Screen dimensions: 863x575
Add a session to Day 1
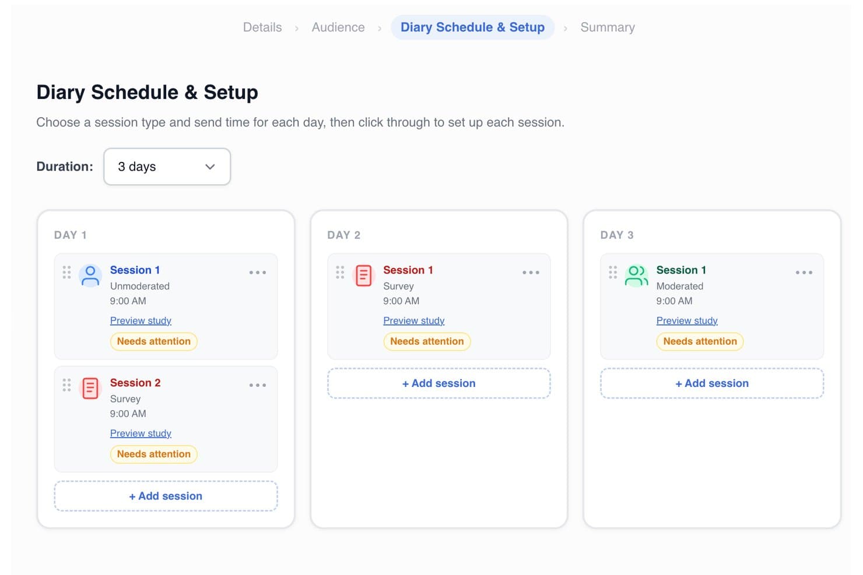(166, 496)
